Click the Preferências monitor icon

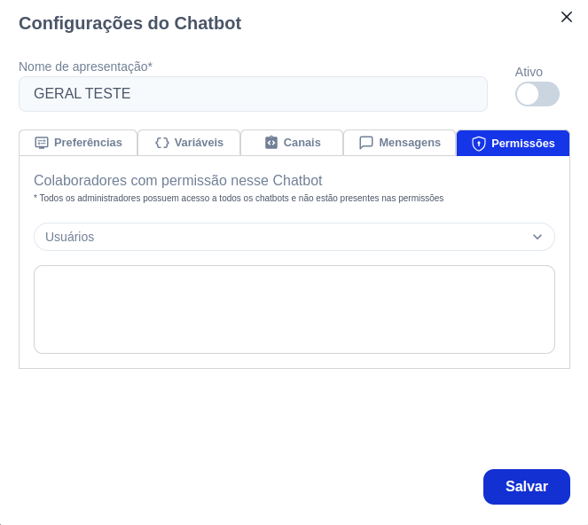tap(42, 143)
